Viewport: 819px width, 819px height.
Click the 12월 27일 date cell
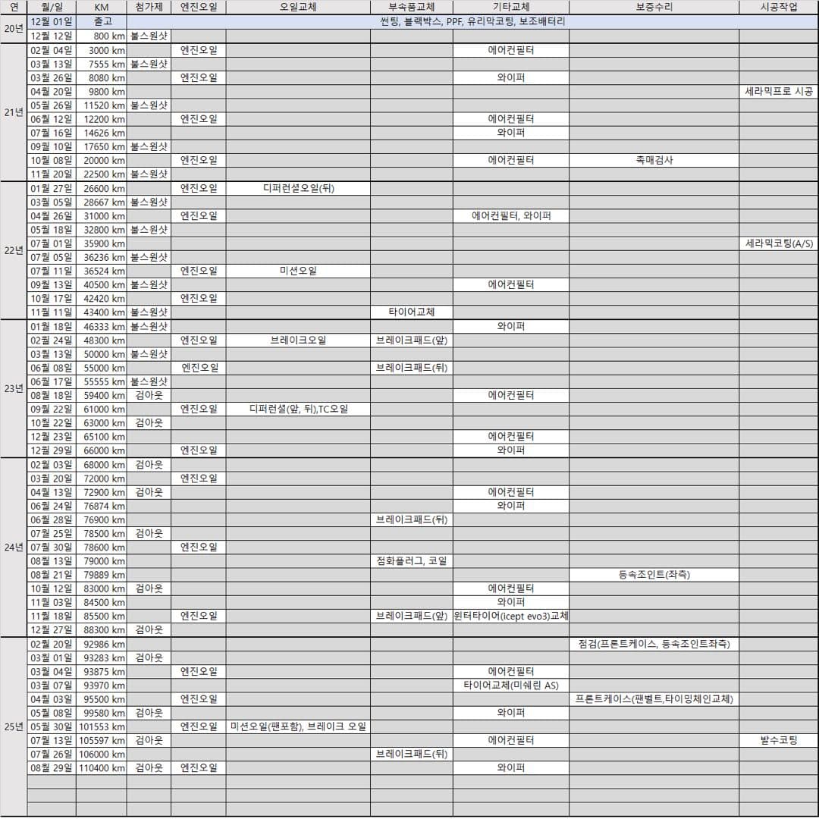tap(52, 630)
